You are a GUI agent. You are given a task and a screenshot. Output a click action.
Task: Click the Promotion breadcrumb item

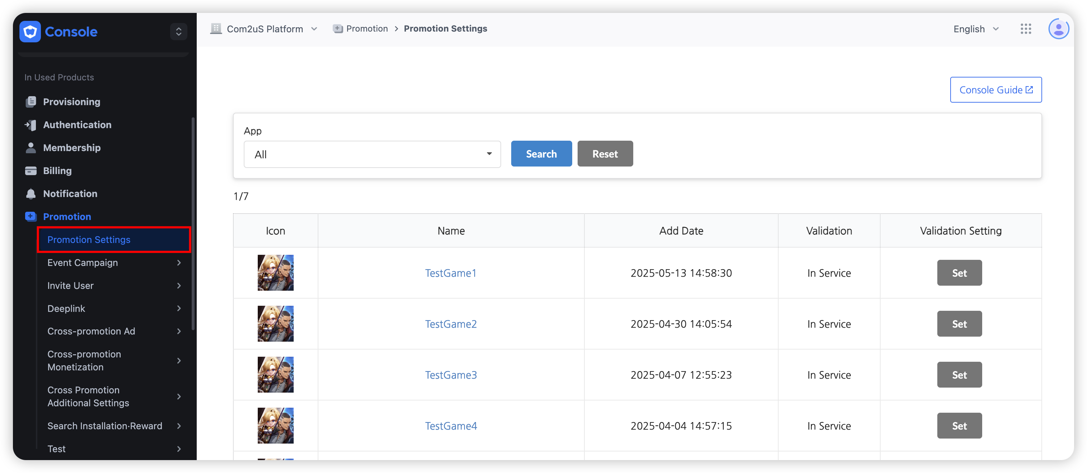(x=366, y=29)
